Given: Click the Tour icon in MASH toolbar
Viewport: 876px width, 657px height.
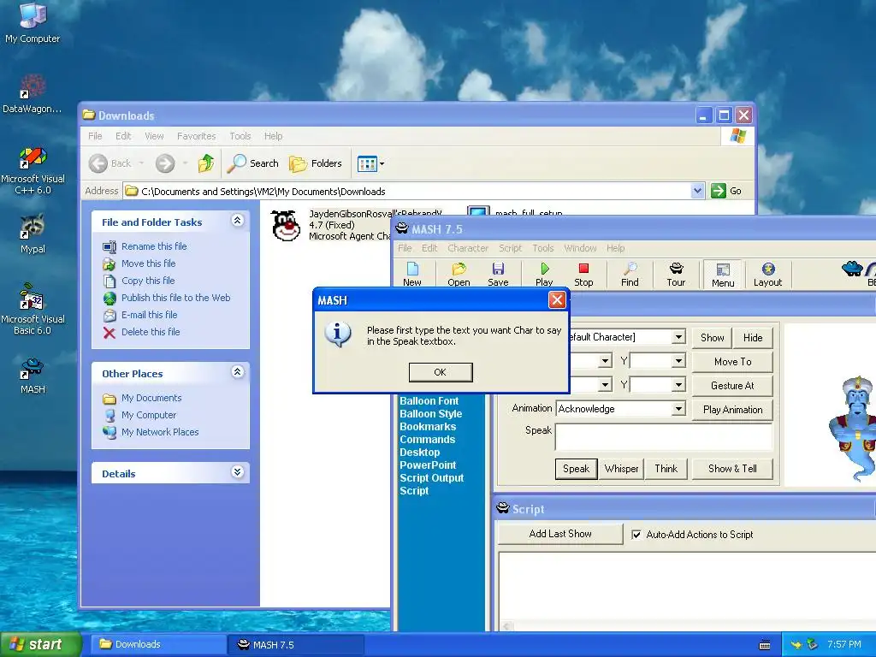Looking at the screenshot, I should (676, 275).
